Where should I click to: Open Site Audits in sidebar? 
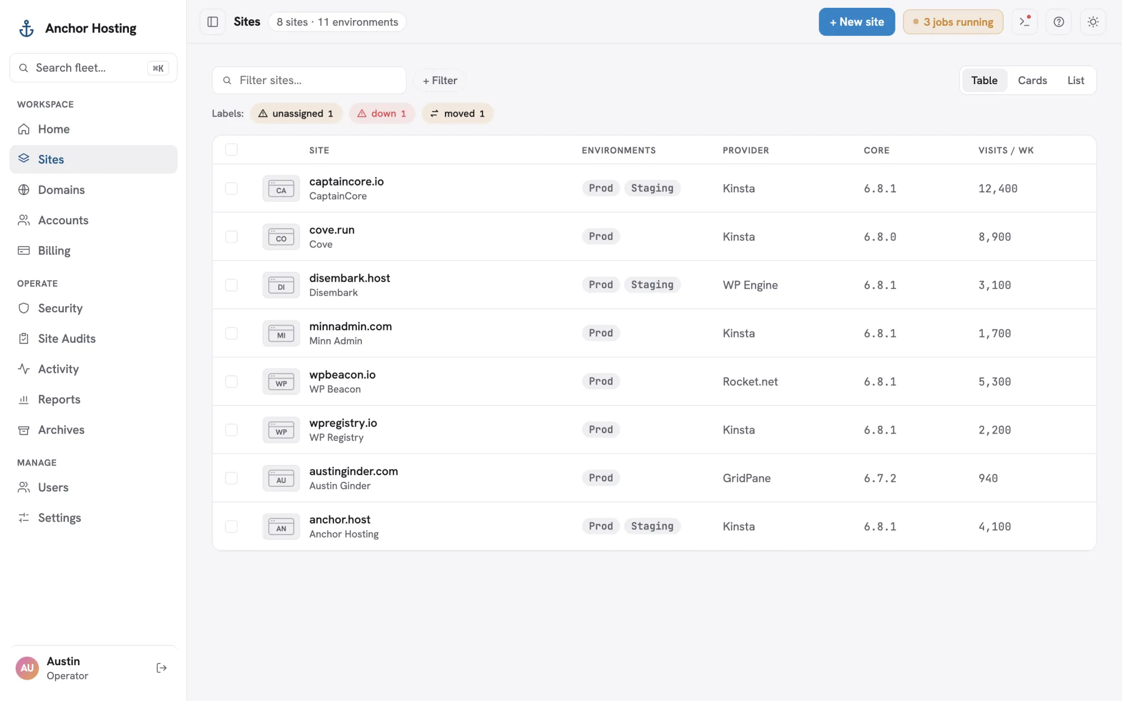[x=93, y=338]
